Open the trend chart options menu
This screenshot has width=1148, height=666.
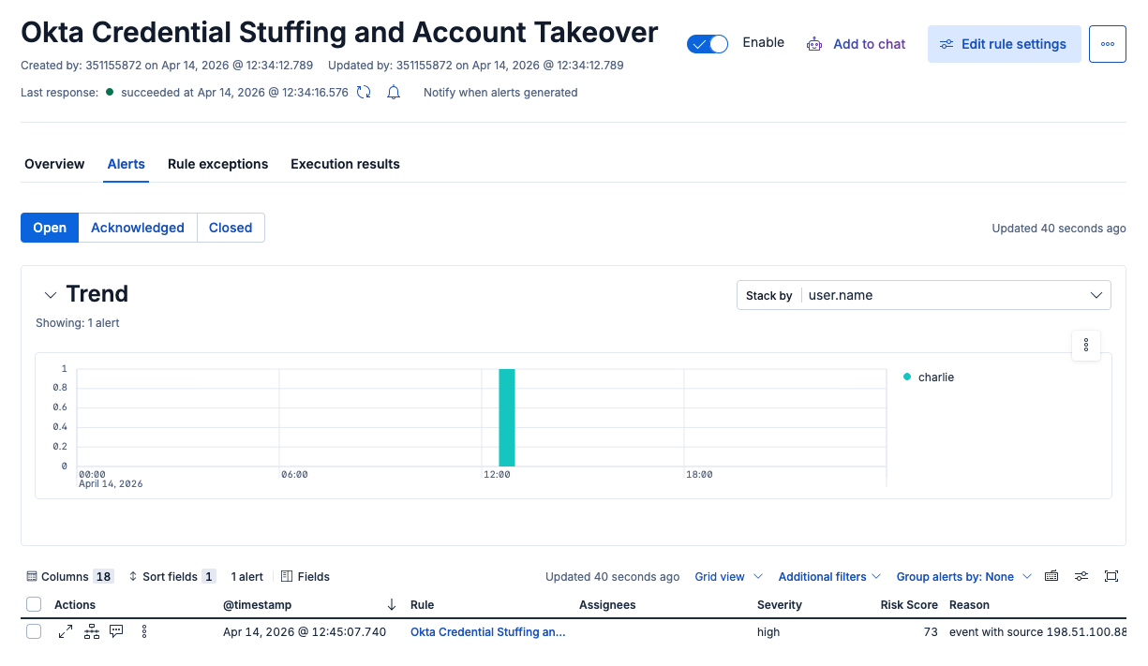click(1086, 345)
